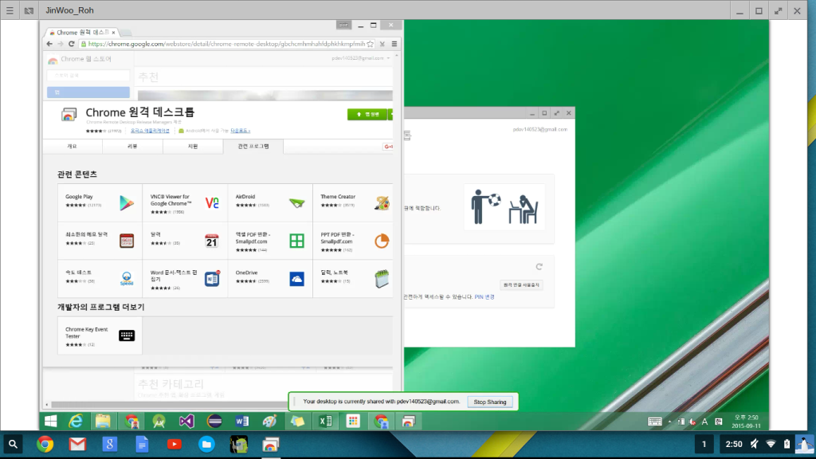Open the Word 문서 텍스트 편집기 card
The height and width of the screenshot is (459, 816).
(185, 278)
